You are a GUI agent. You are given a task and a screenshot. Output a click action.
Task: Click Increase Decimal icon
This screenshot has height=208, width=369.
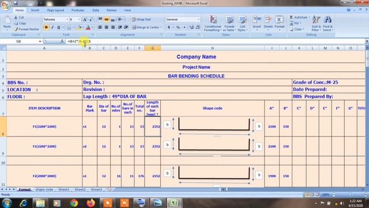point(191,27)
